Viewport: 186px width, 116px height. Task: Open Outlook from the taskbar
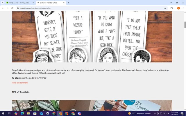click(41, 113)
